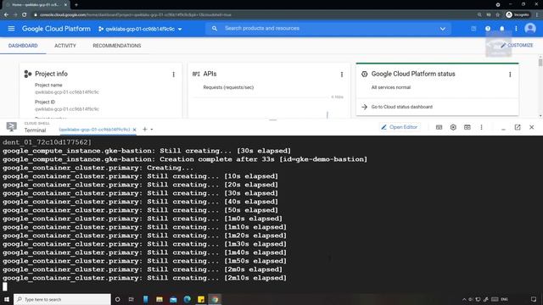Viewport: 543px width, 305px height.
Task: Open the Cloud Shell keyboard settings icon
Action: 439,127
